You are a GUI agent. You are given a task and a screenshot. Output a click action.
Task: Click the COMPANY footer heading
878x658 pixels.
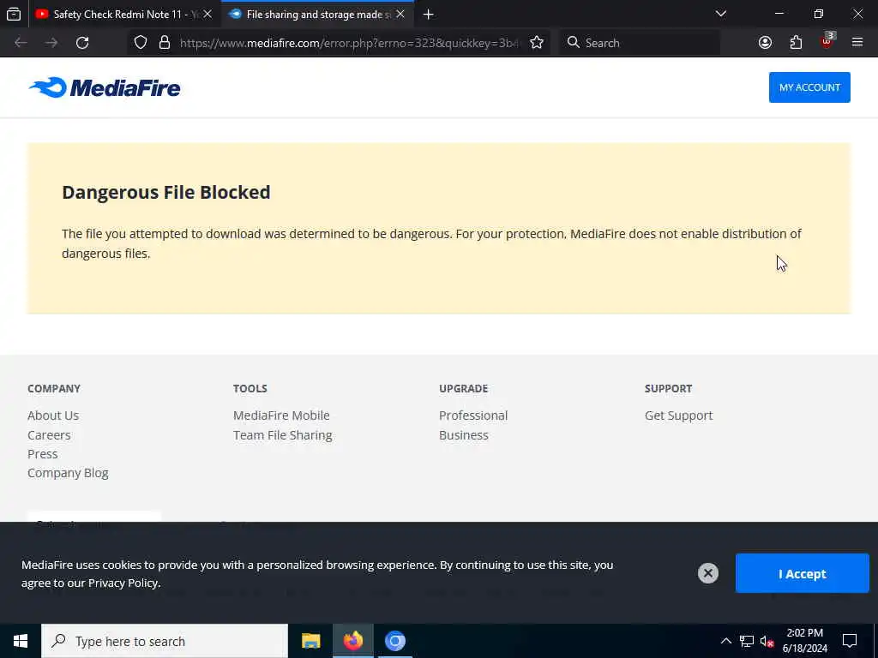pyautogui.click(x=54, y=388)
